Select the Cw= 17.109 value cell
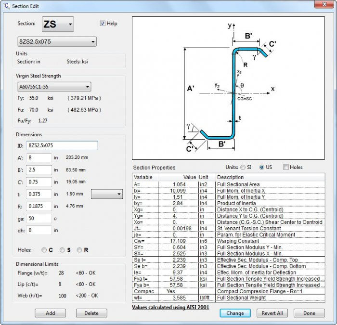 tap(178, 241)
